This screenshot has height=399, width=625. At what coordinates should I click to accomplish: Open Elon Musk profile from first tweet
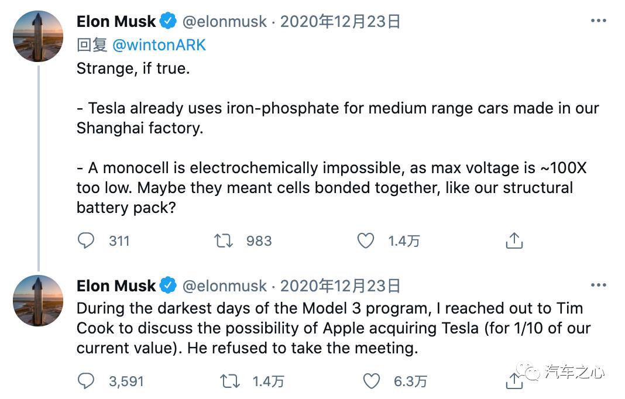coord(116,22)
